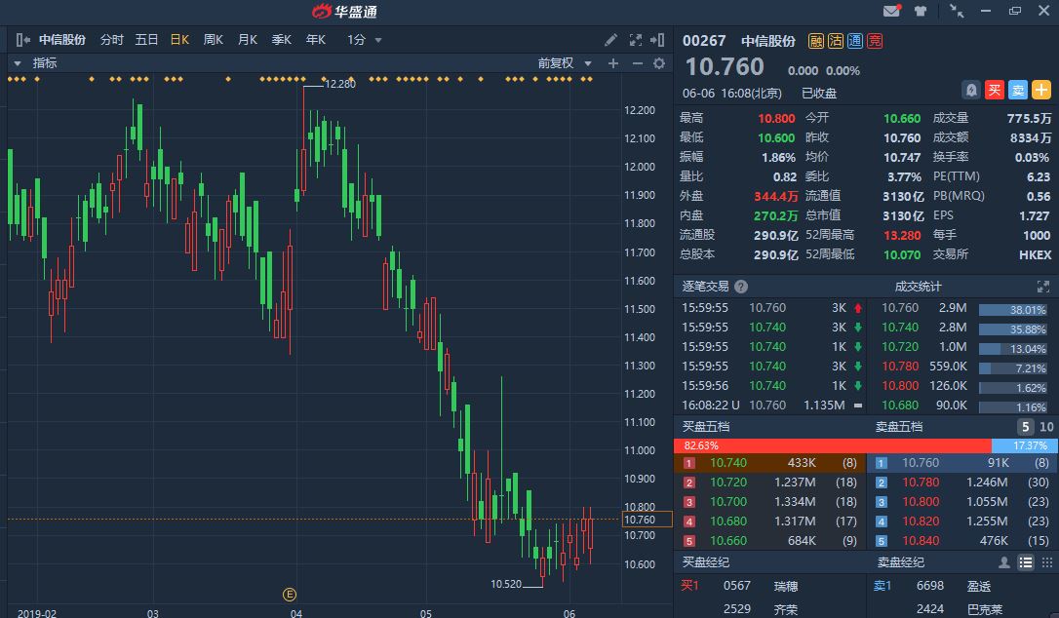The image size is (1059, 618).
Task: Select the 周K weekly candlestick tab
Action: (x=214, y=40)
